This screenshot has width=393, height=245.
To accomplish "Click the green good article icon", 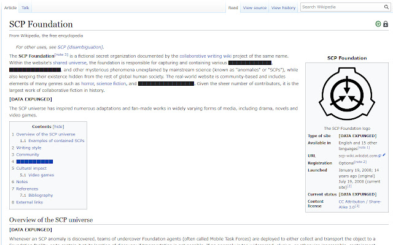I will 378,24.
